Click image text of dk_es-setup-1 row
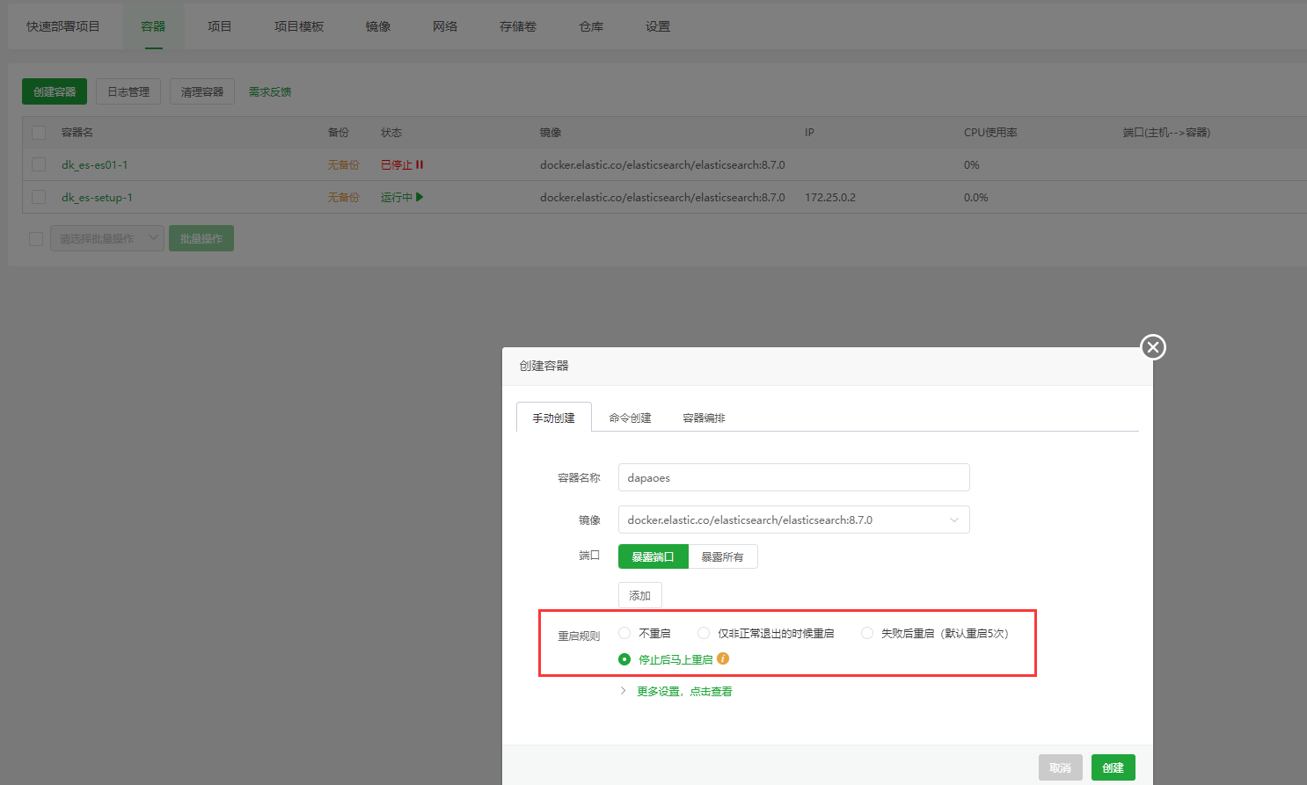The image size is (1307, 785). coord(662,197)
